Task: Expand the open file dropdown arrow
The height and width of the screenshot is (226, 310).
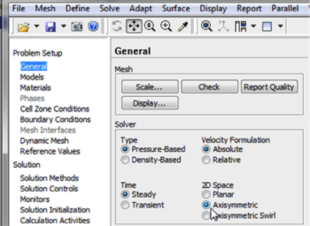Action: pos(37,26)
